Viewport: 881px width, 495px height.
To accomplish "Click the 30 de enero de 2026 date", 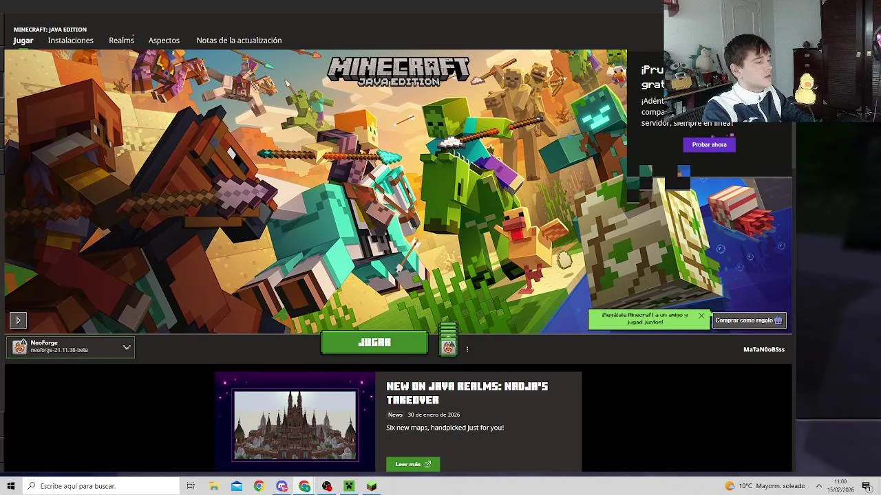I will pyautogui.click(x=434, y=415).
